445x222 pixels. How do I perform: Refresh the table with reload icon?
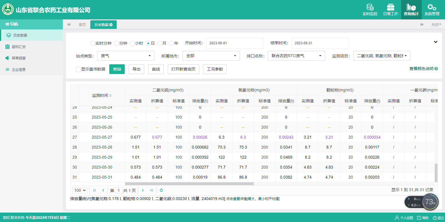click(x=161, y=190)
